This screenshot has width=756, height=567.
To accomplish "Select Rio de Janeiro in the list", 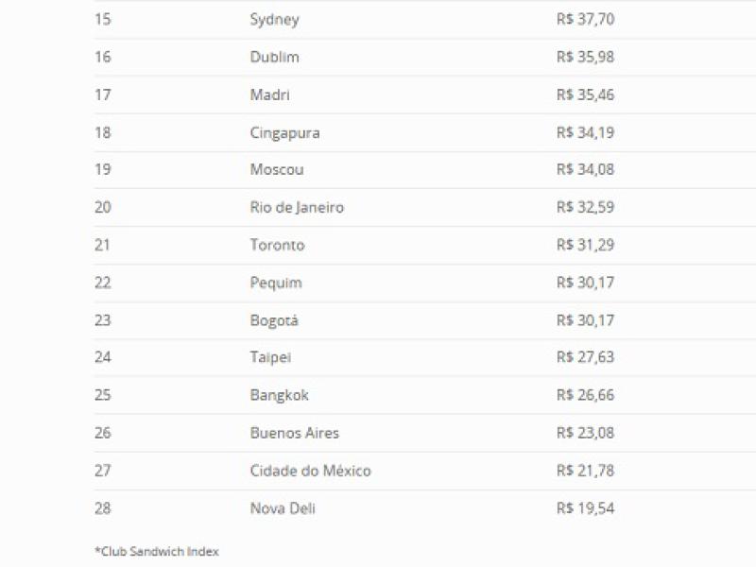I will [297, 208].
